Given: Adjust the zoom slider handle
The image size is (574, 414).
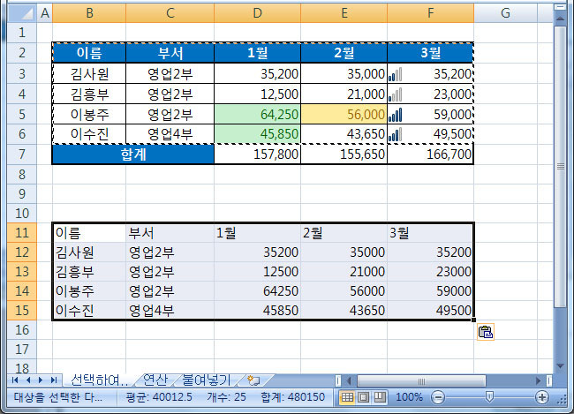Looking at the screenshot, I should 489,397.
